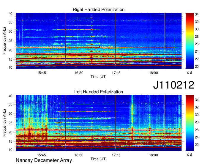Click the 34 value on bottom colorbar

(x=197, y=100)
